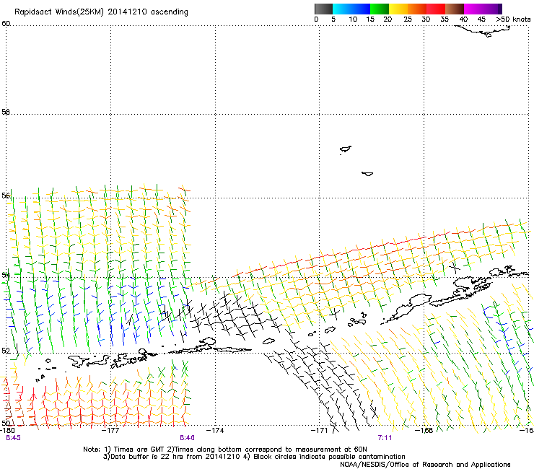Click the purple '8:45' pass time label
Screen dimensions: 534x469
pos(13,438)
